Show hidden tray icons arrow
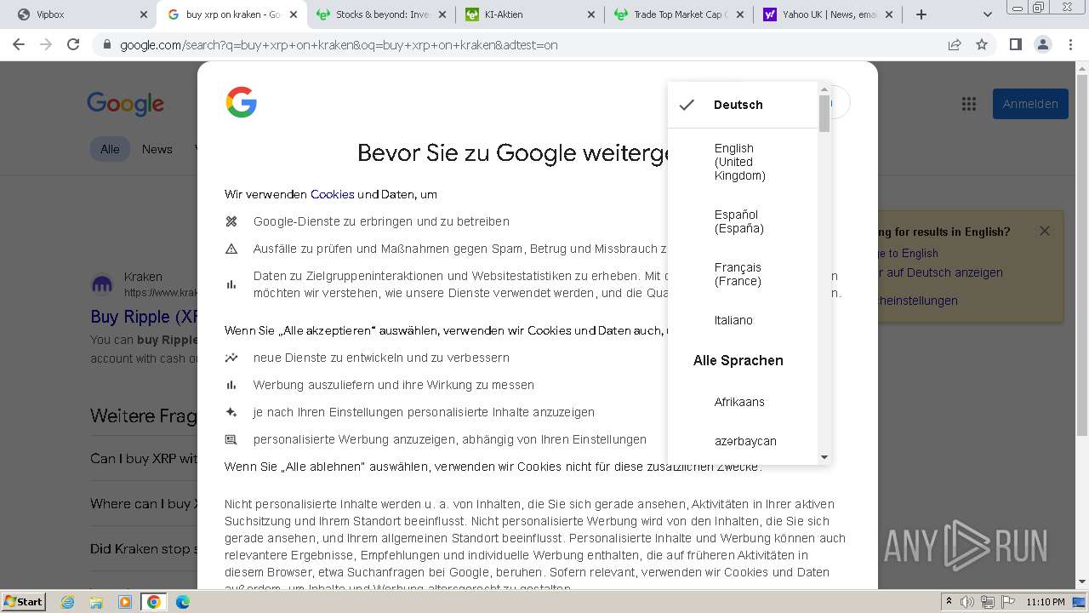Image resolution: width=1089 pixels, height=613 pixels. click(x=949, y=602)
